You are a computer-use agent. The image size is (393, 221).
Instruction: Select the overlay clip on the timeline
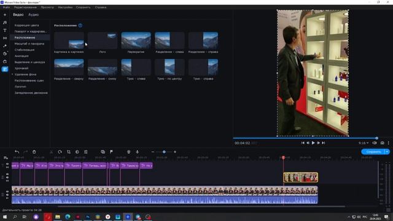(301, 177)
